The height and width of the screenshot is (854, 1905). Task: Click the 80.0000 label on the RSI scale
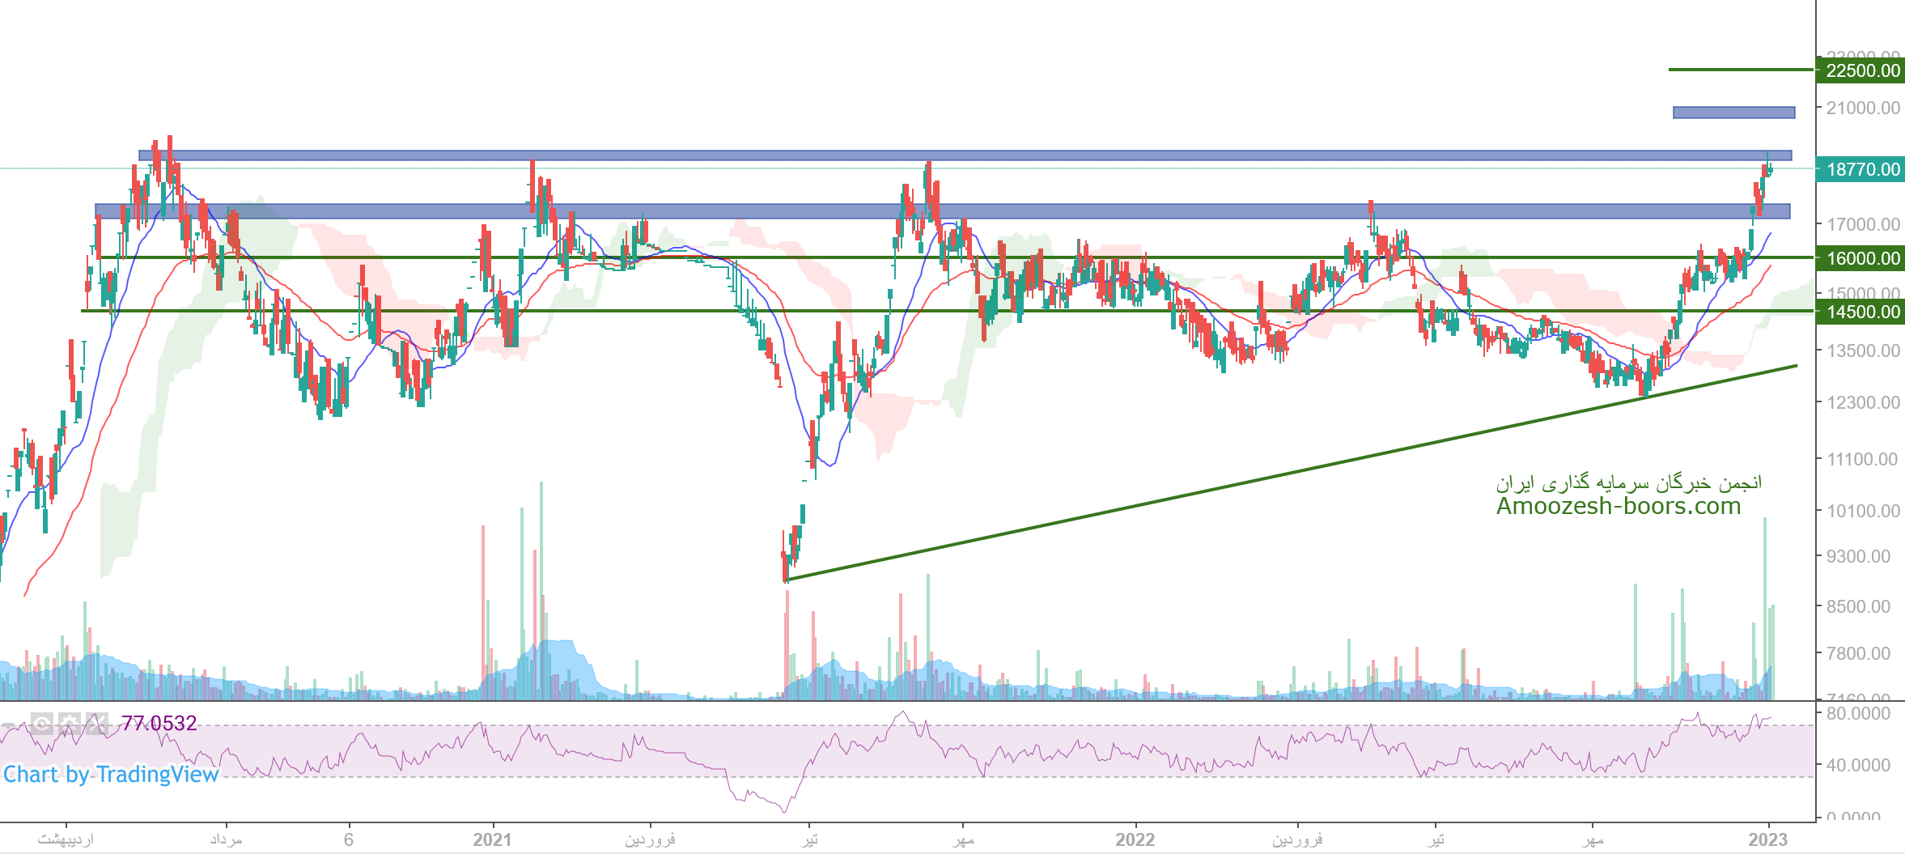[1858, 713]
